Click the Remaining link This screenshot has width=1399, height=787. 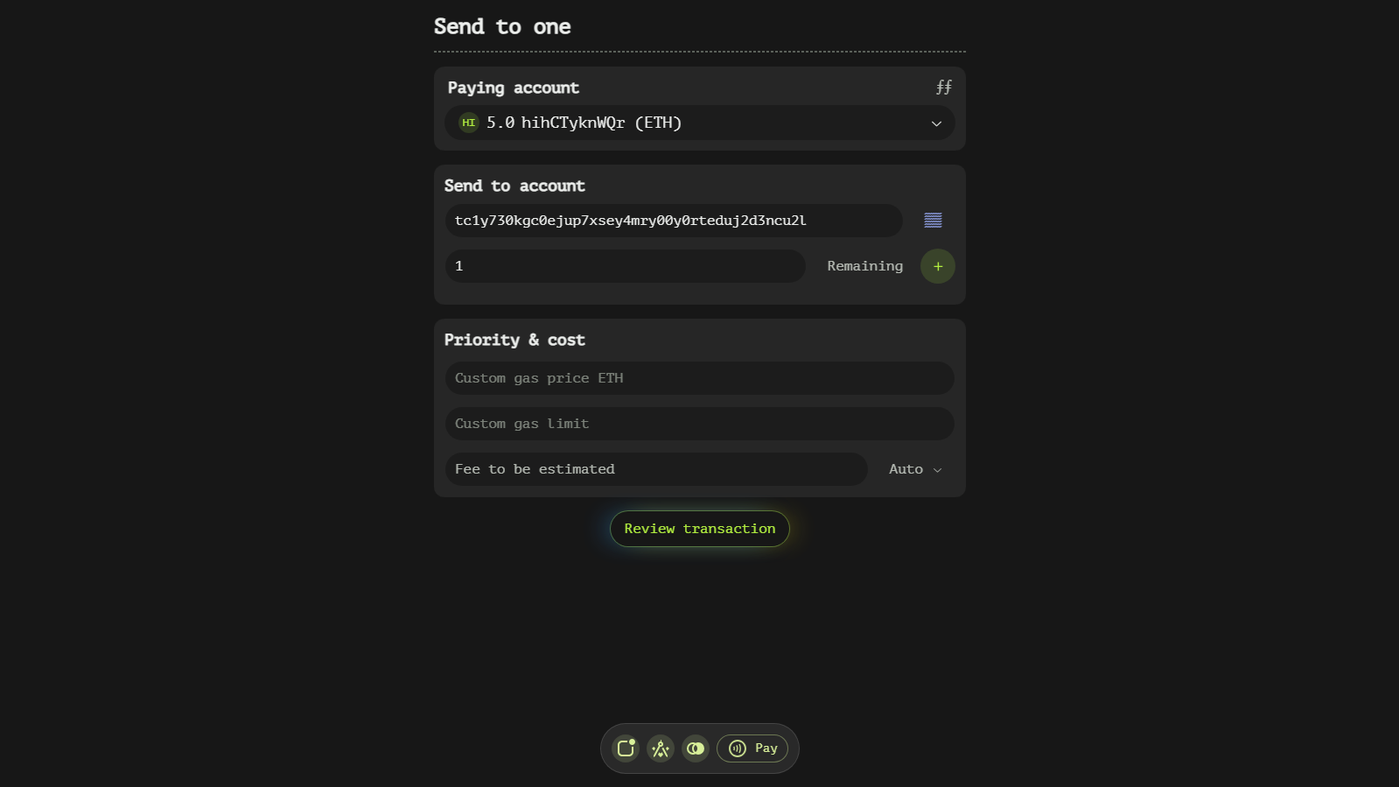tap(864, 266)
